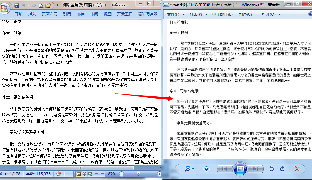Image resolution: width=312 pixels, height=180 pixels.
Task: Open a file using the folder icon
Action: 48,5
